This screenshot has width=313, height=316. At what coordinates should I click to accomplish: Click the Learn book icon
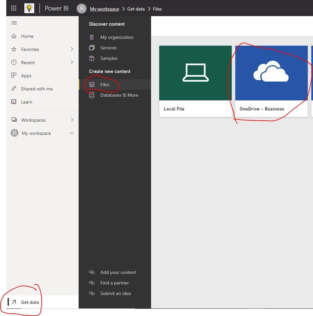click(14, 102)
